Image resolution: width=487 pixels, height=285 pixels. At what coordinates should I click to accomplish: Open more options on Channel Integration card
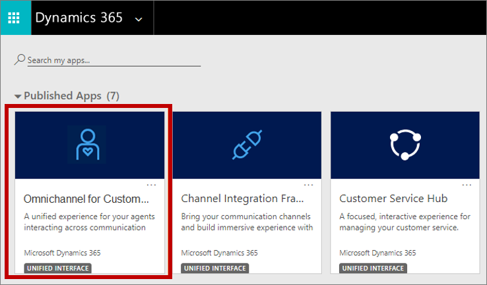coord(308,185)
